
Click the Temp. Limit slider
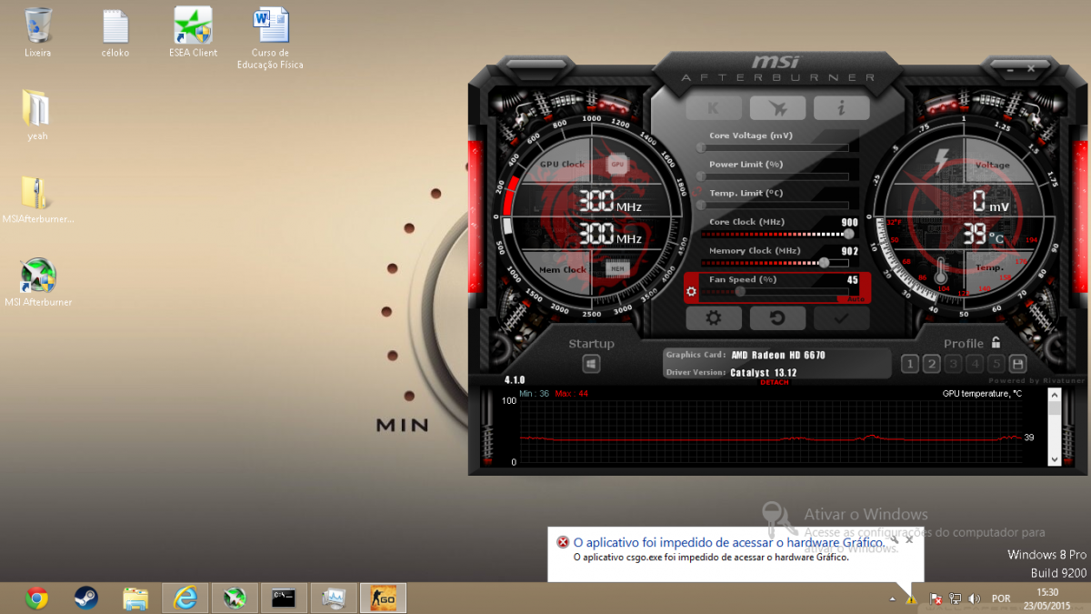773,205
